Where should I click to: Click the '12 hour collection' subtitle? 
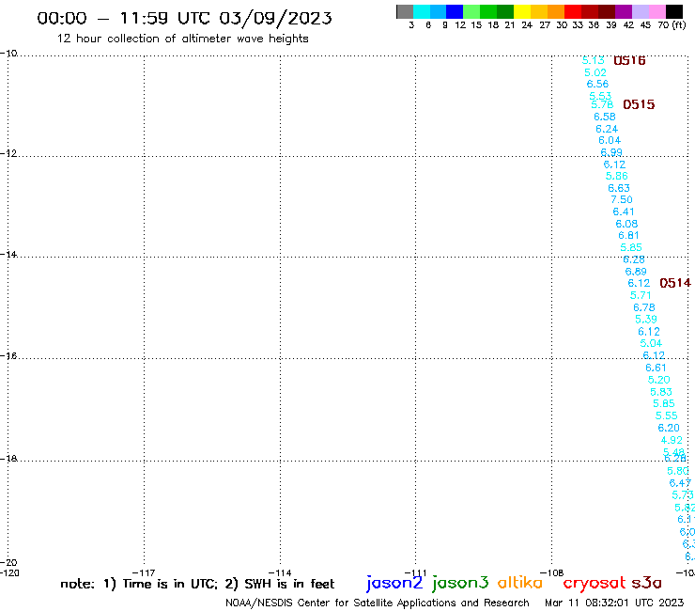182,39
